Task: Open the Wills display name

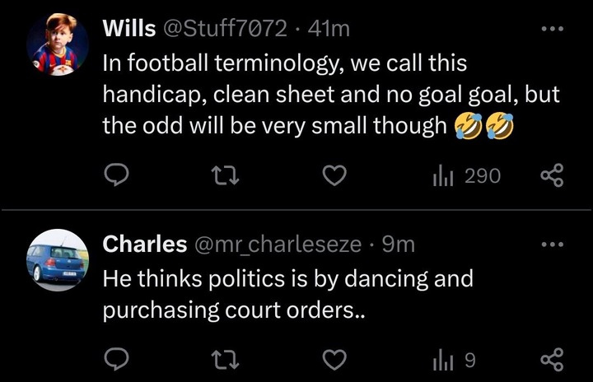Action: 129,28
